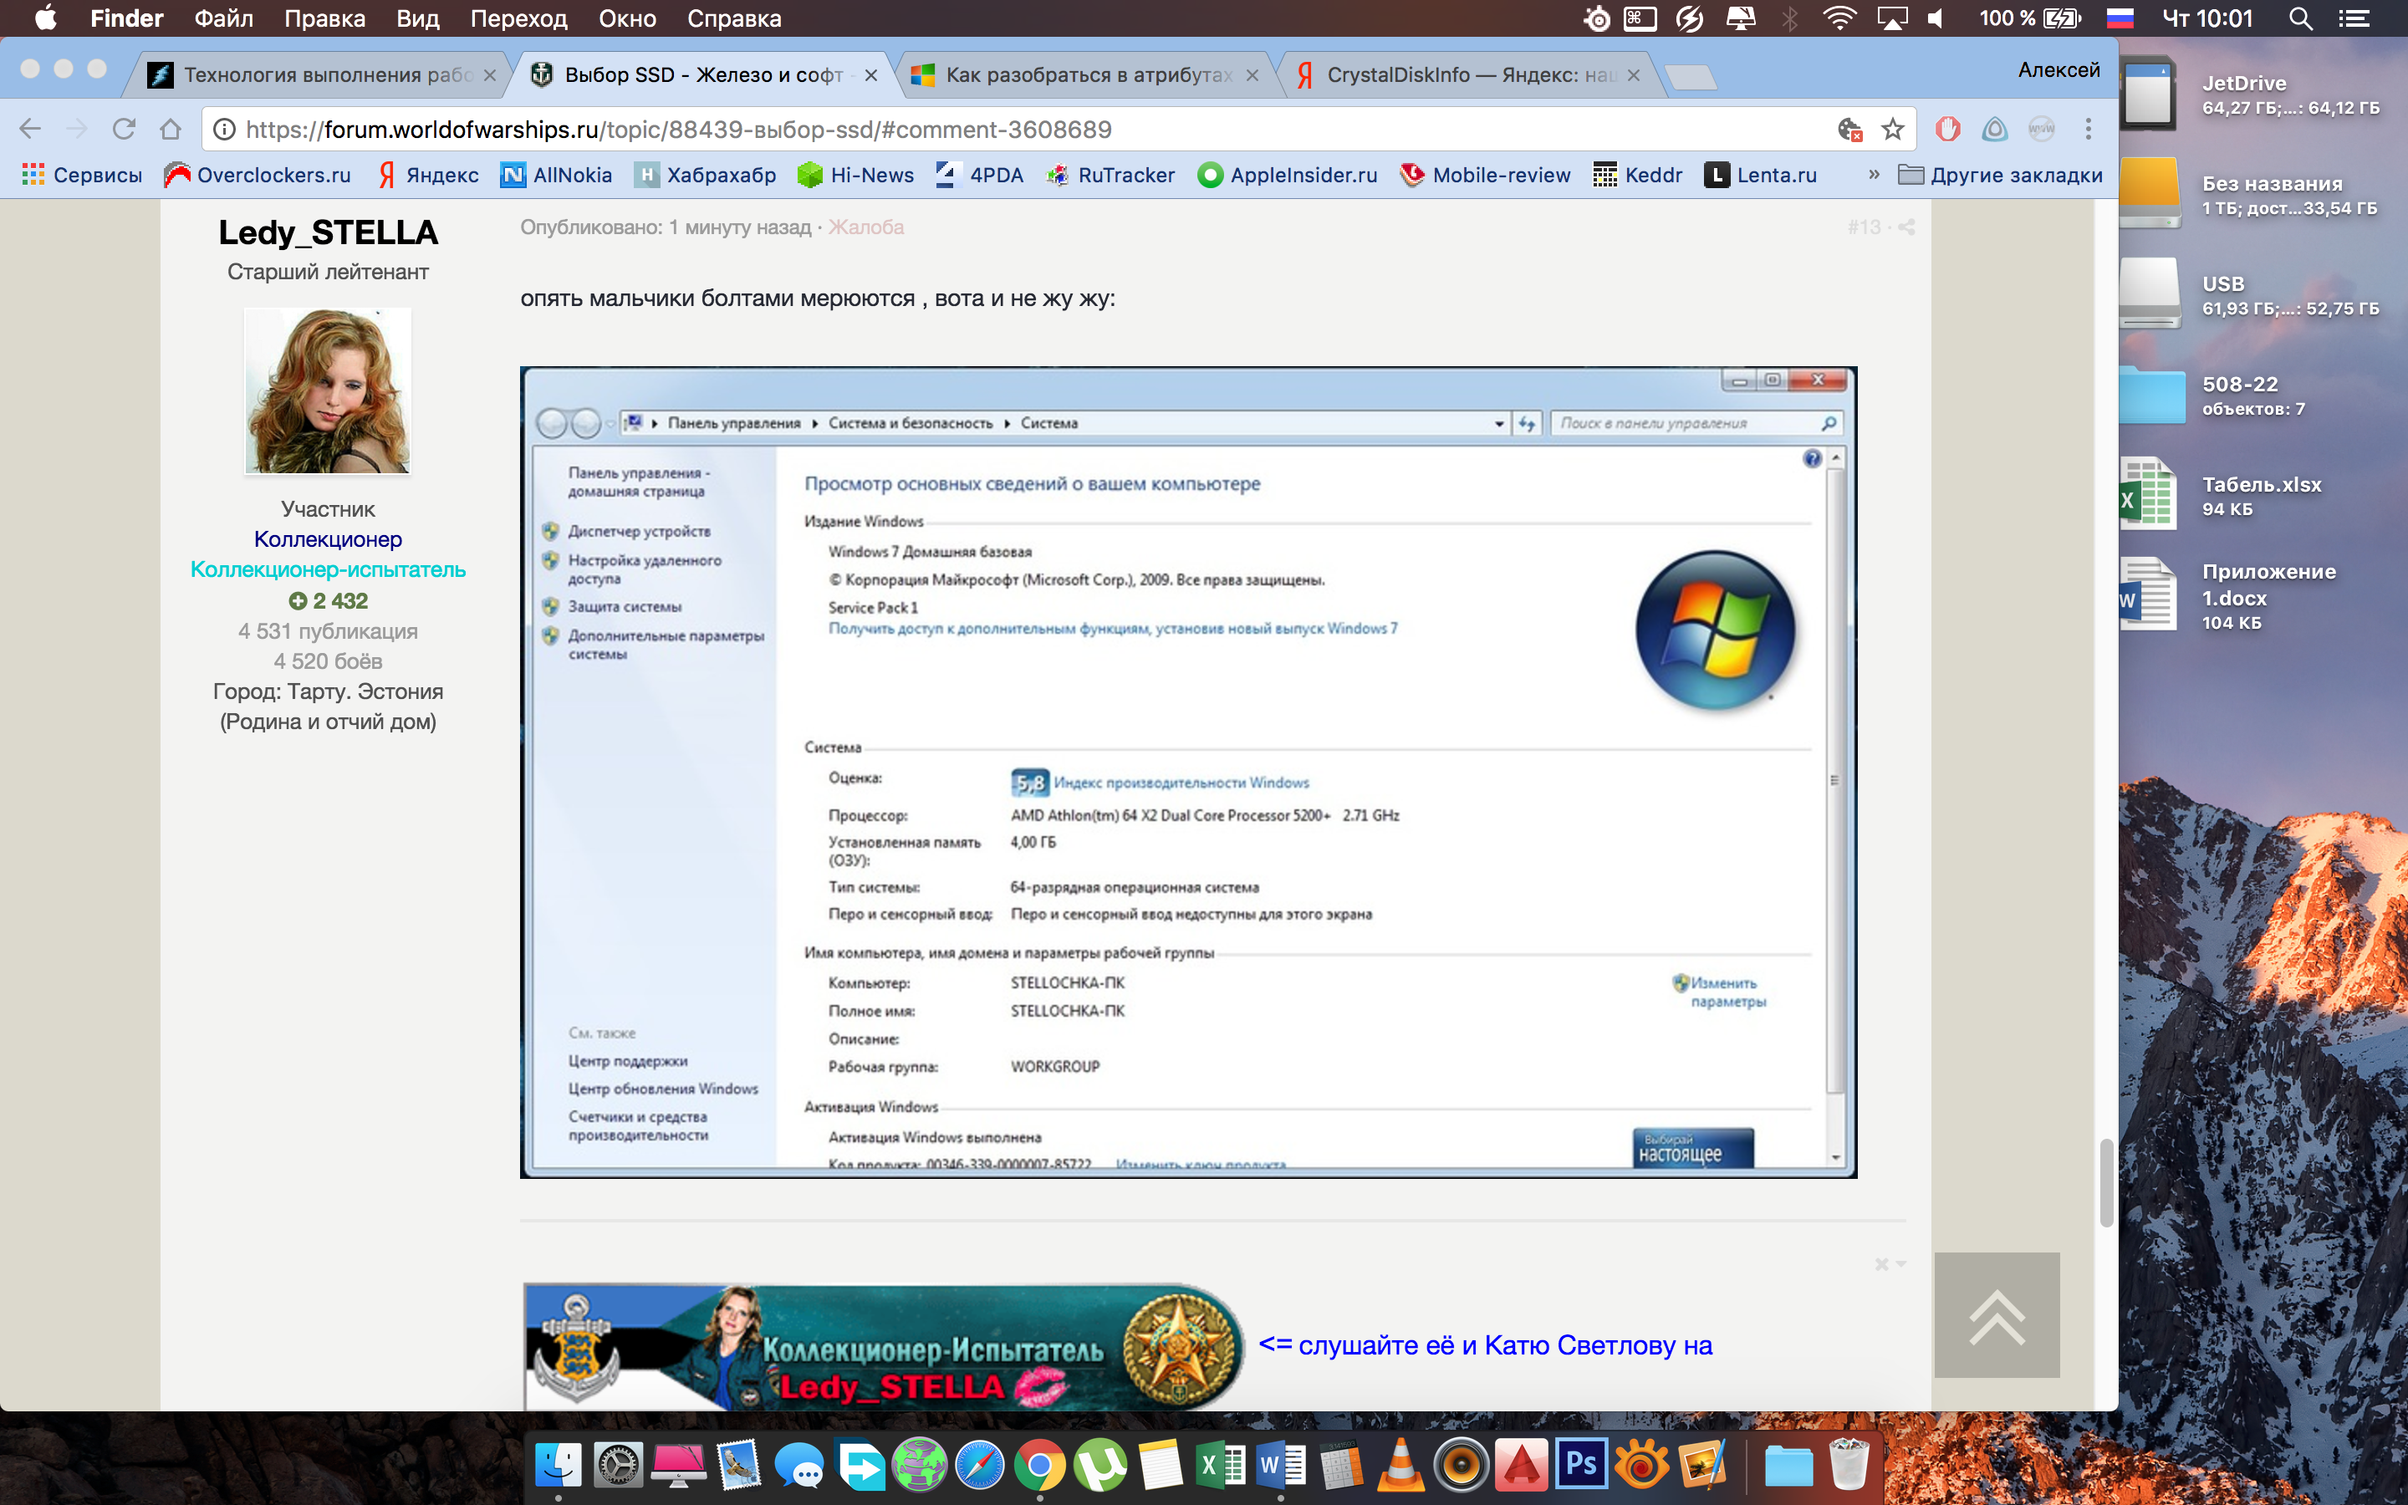Expand hidden bookmarks with the chevron
This screenshot has height=1505, width=2408.
pos(1874,174)
